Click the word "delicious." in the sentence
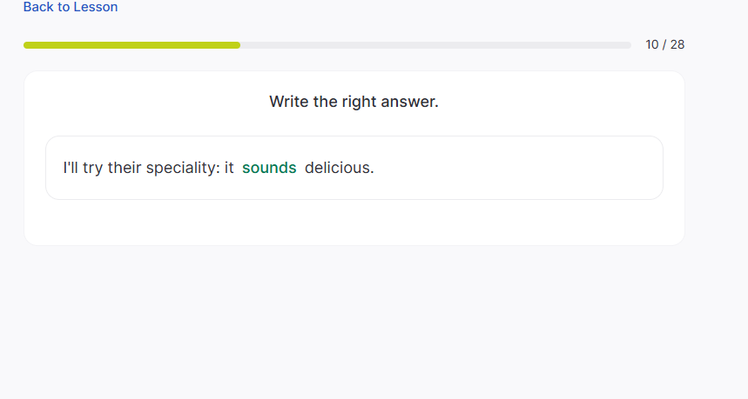The image size is (748, 399). click(339, 168)
